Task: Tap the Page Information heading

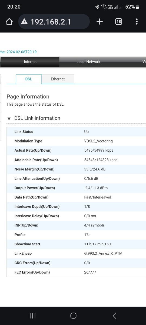Action: pos(28,97)
